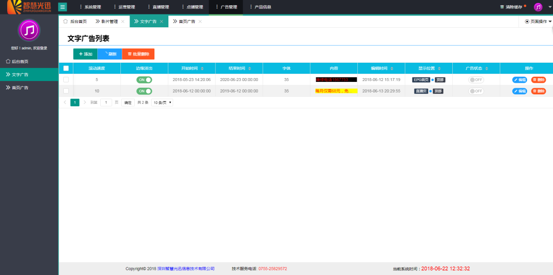Select 首页广告 in sidebar
553x275 pixels.
click(29, 87)
